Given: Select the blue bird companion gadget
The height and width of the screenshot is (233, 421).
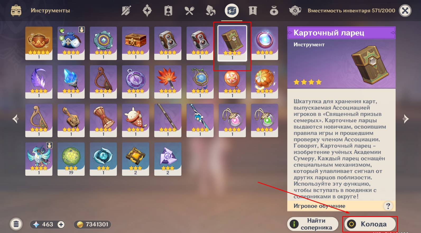Looking at the screenshot, I should 39,159.
